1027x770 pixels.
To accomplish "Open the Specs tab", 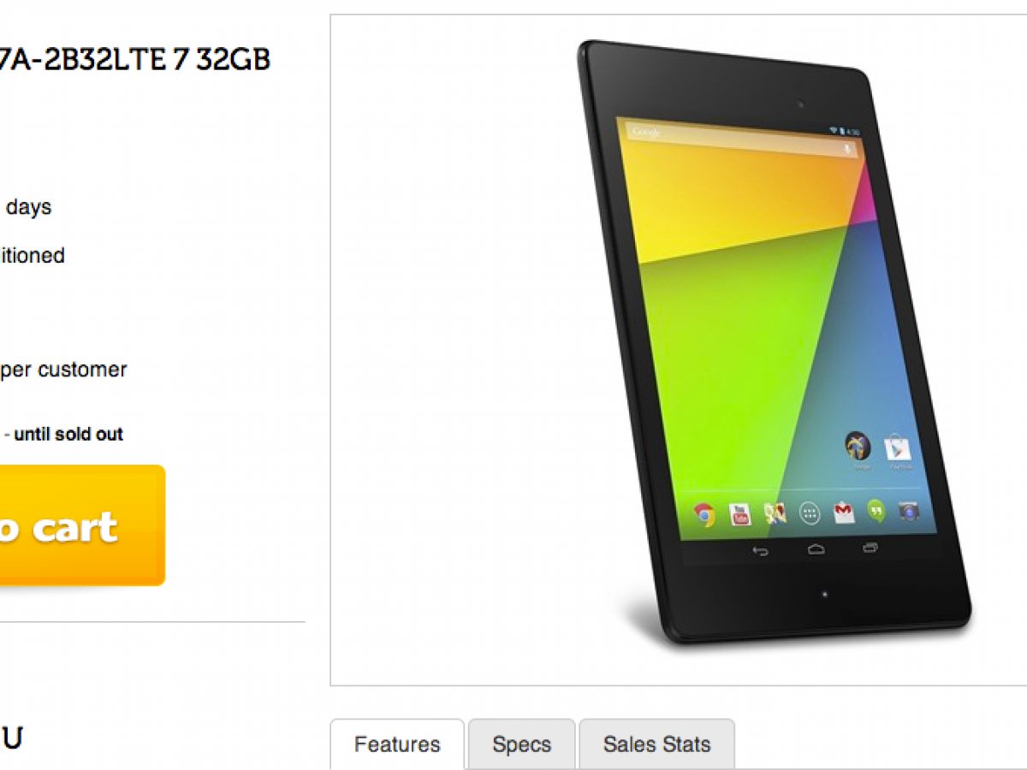I will pyautogui.click(x=521, y=744).
